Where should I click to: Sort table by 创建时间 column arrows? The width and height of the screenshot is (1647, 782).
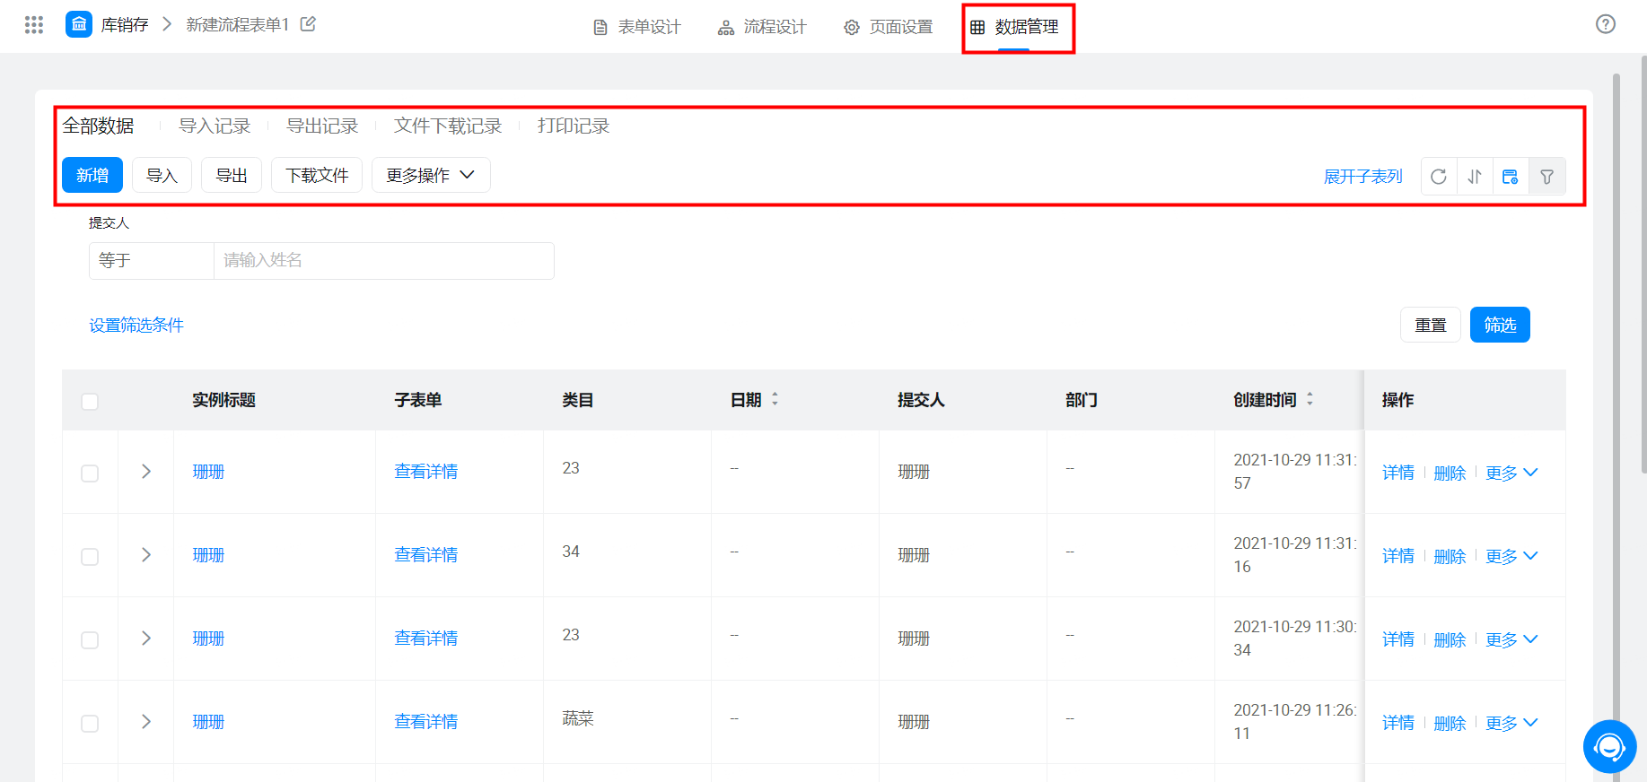click(1310, 399)
